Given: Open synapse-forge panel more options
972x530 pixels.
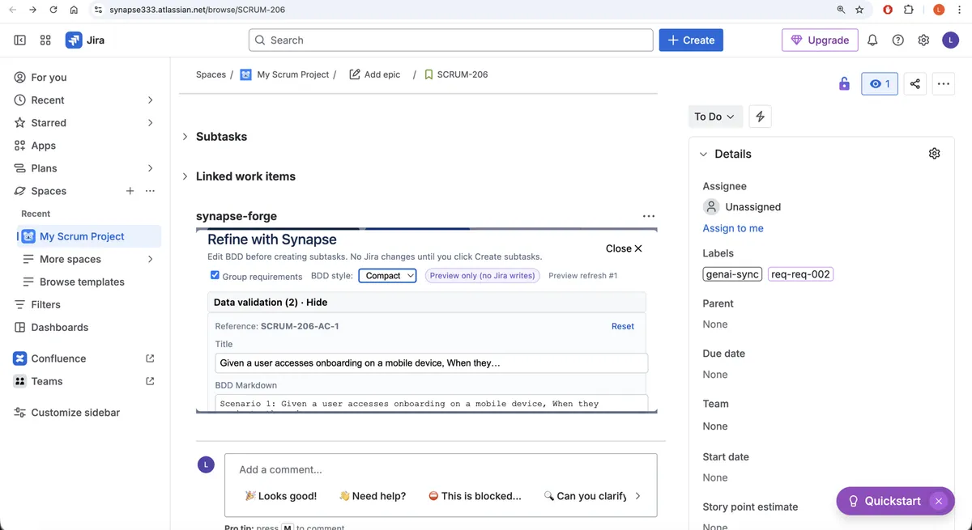Looking at the screenshot, I should tap(649, 216).
